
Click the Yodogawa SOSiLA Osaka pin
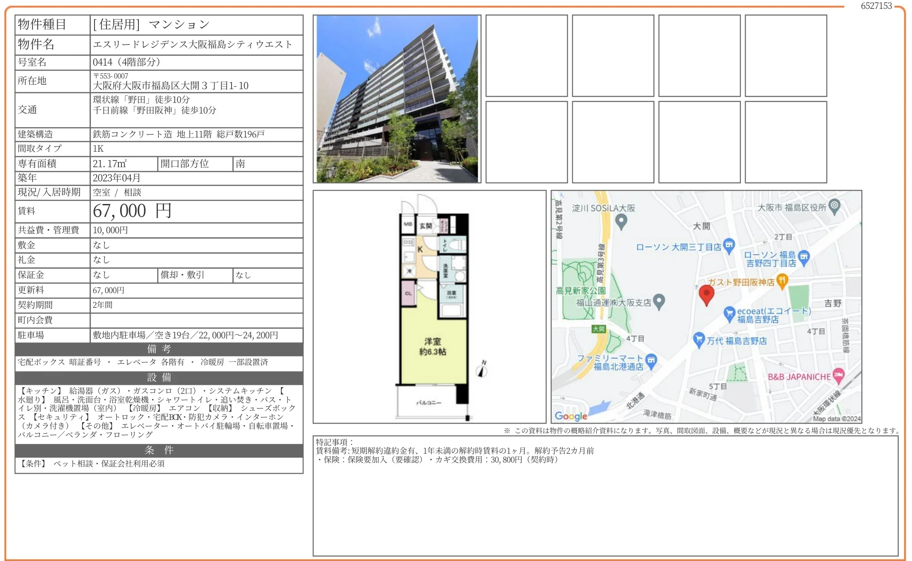click(621, 221)
